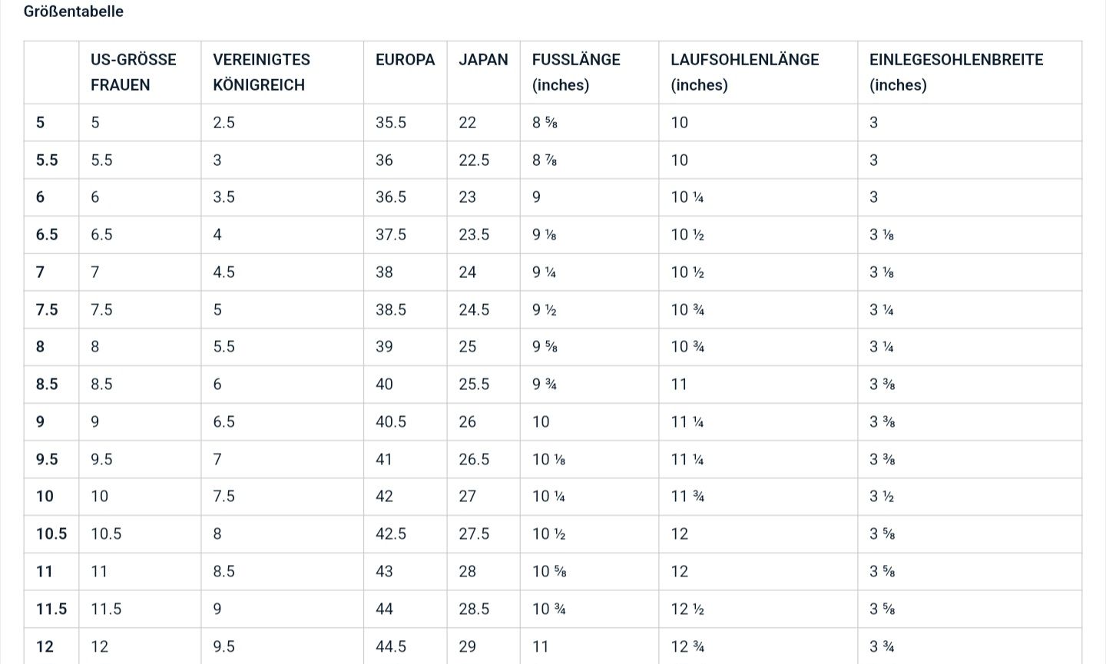This screenshot has height=664, width=1106.
Task: Click the Größentabelle heading
Action: (x=74, y=12)
